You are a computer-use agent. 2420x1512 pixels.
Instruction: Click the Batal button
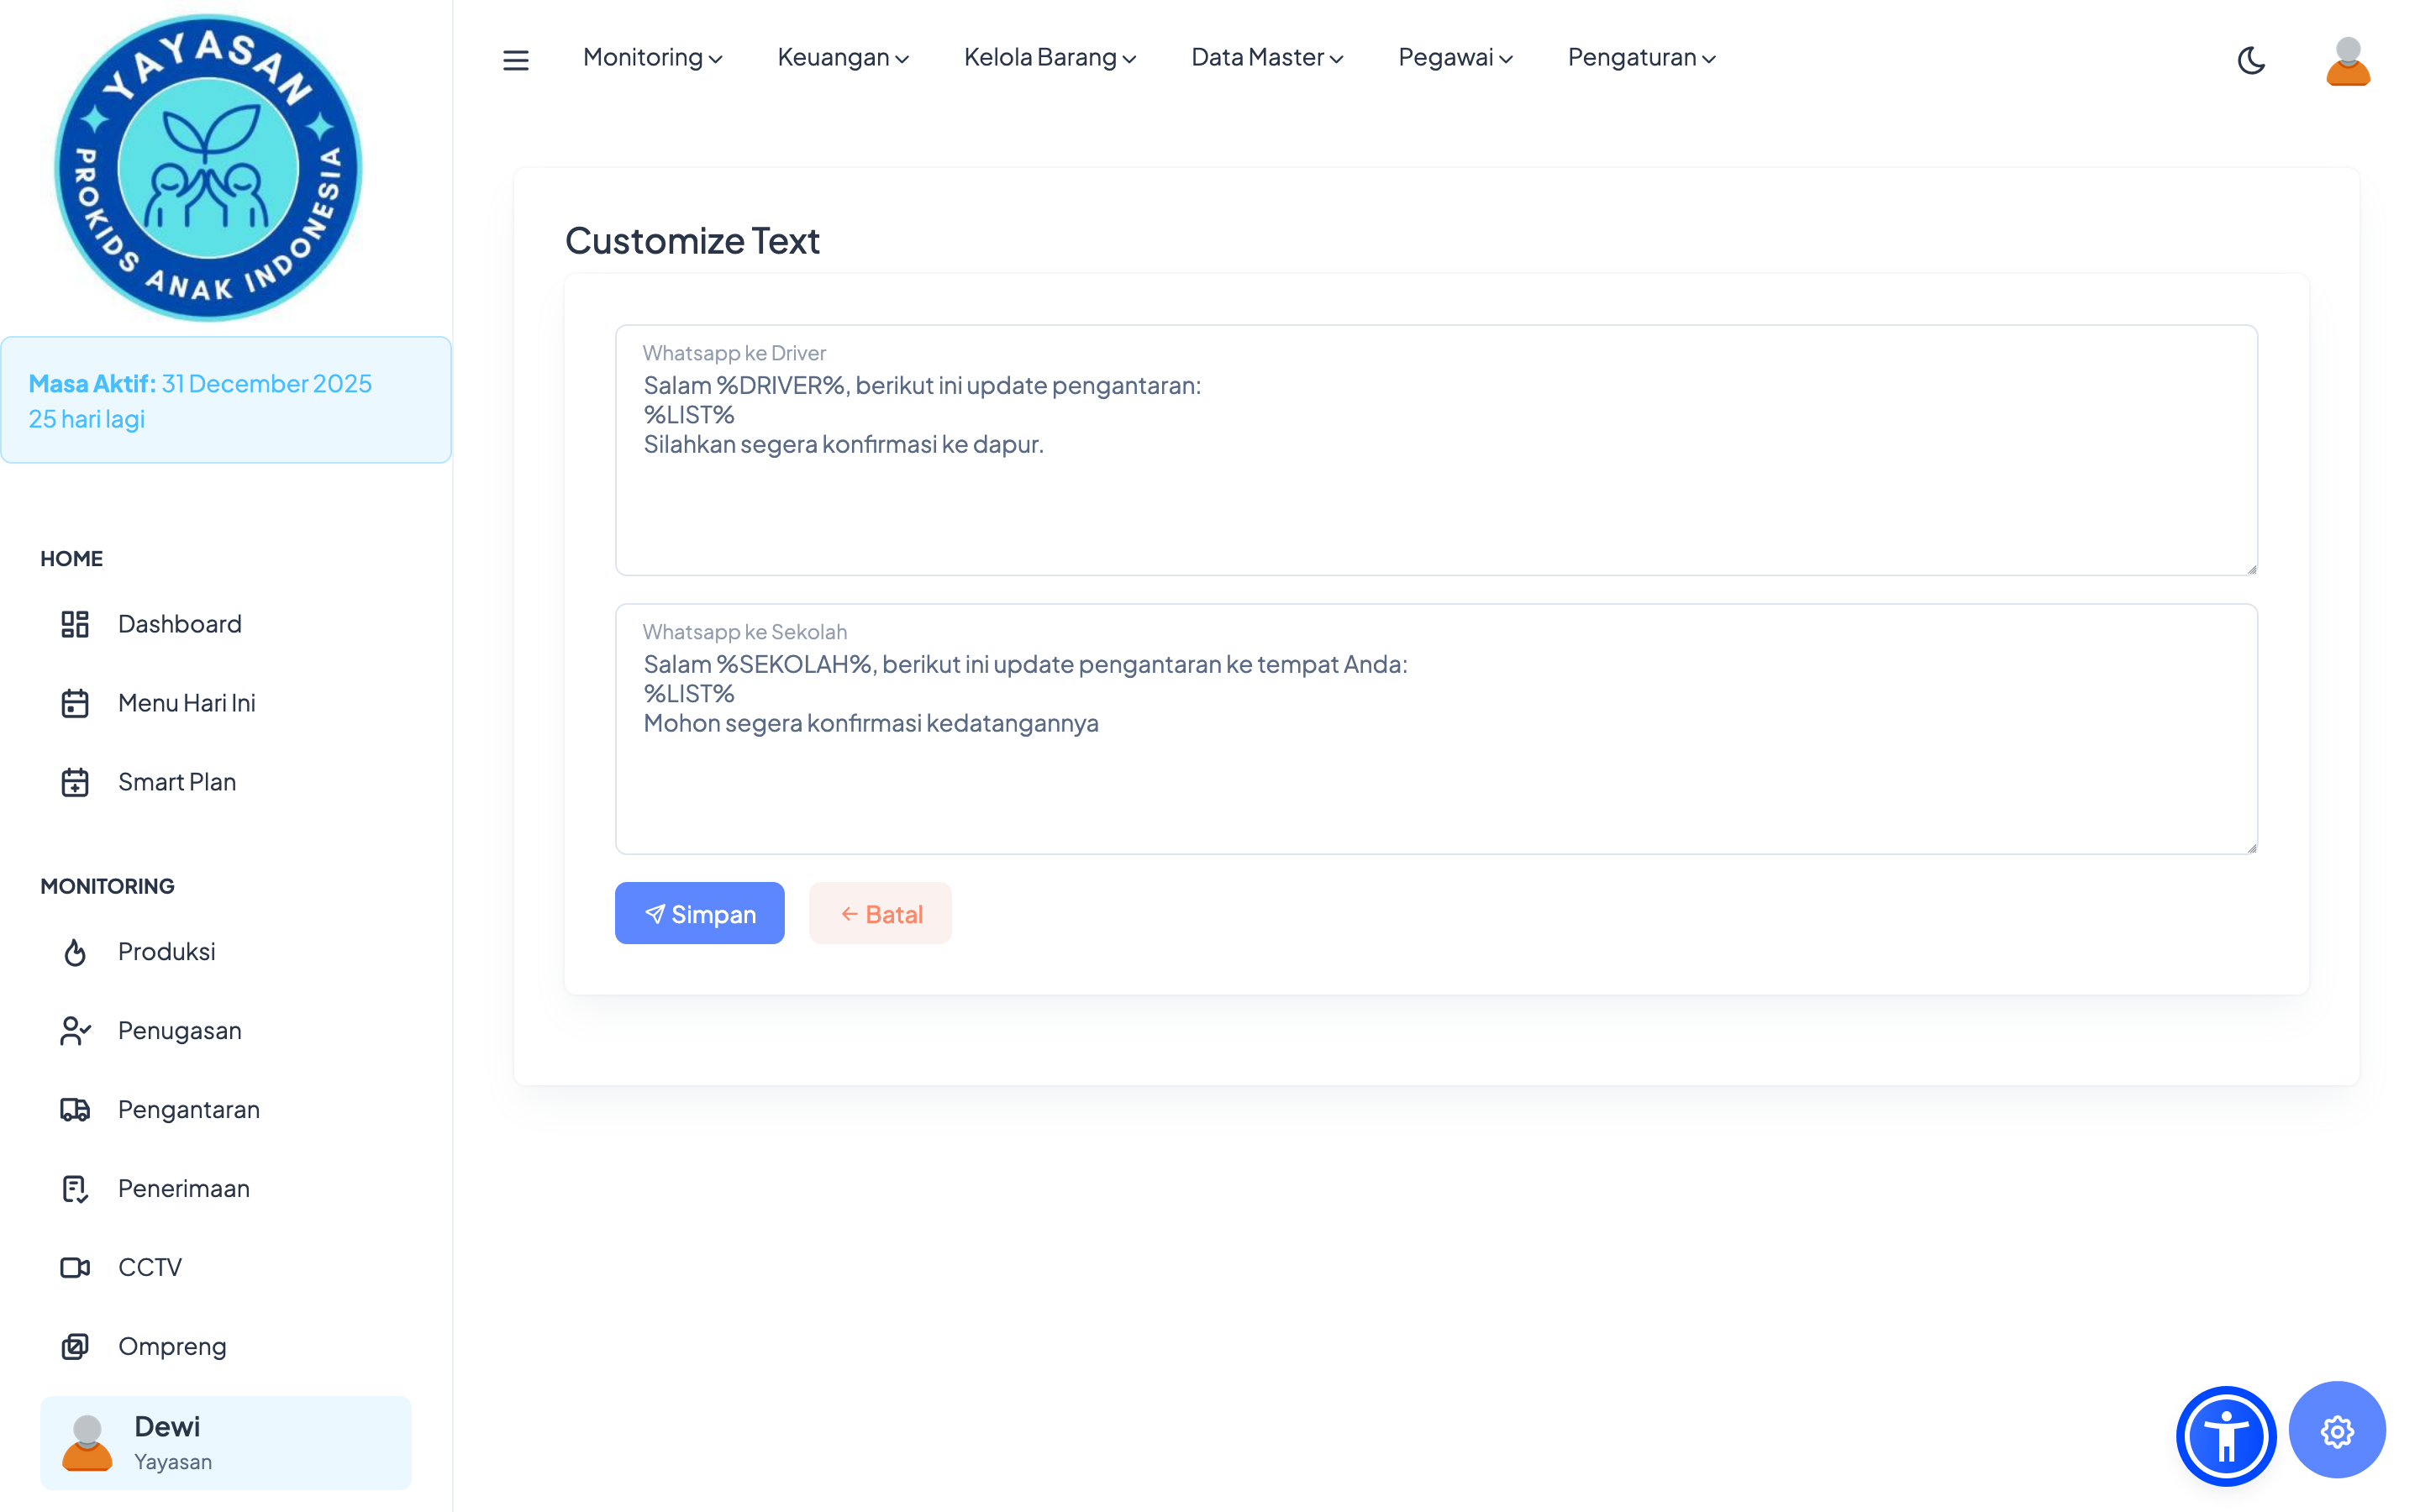880,913
